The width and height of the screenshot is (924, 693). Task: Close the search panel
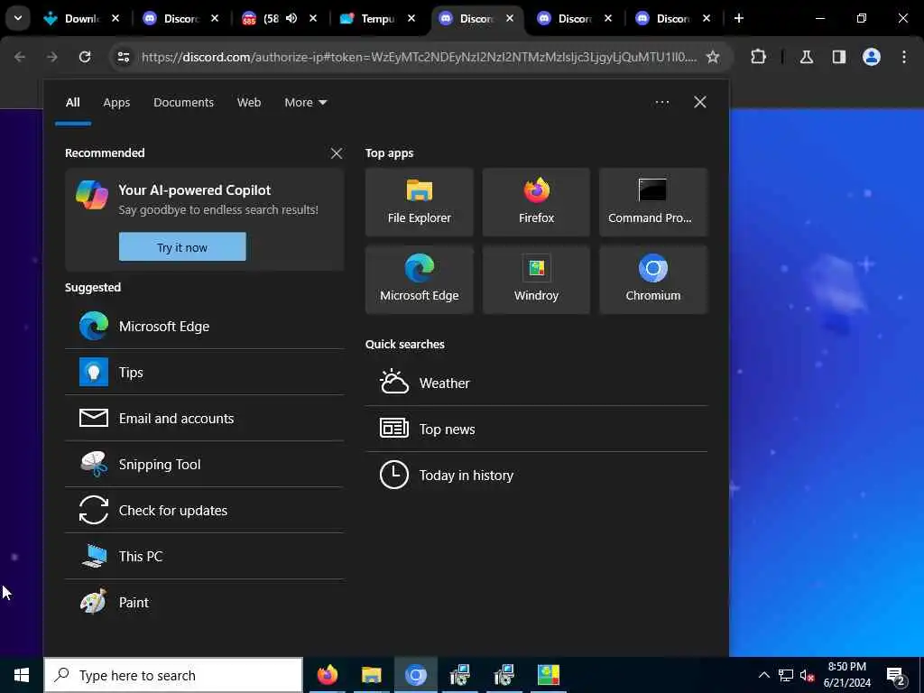click(700, 103)
